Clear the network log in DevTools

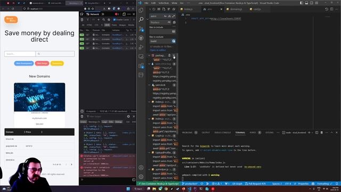[x=82, y=20]
